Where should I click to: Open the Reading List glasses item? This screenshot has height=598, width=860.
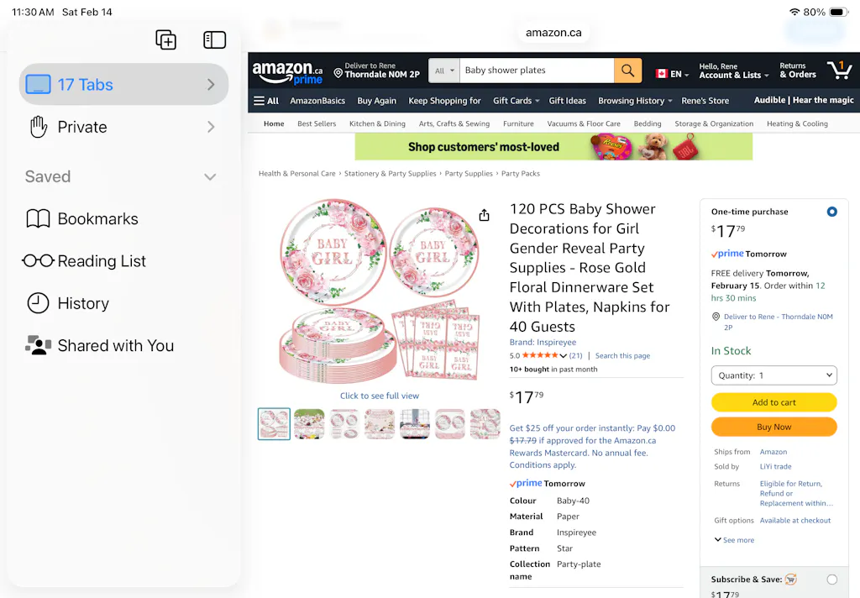[x=102, y=261]
